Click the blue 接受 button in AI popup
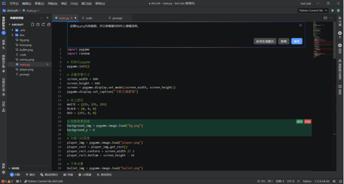The image size is (344, 184). 297,41
